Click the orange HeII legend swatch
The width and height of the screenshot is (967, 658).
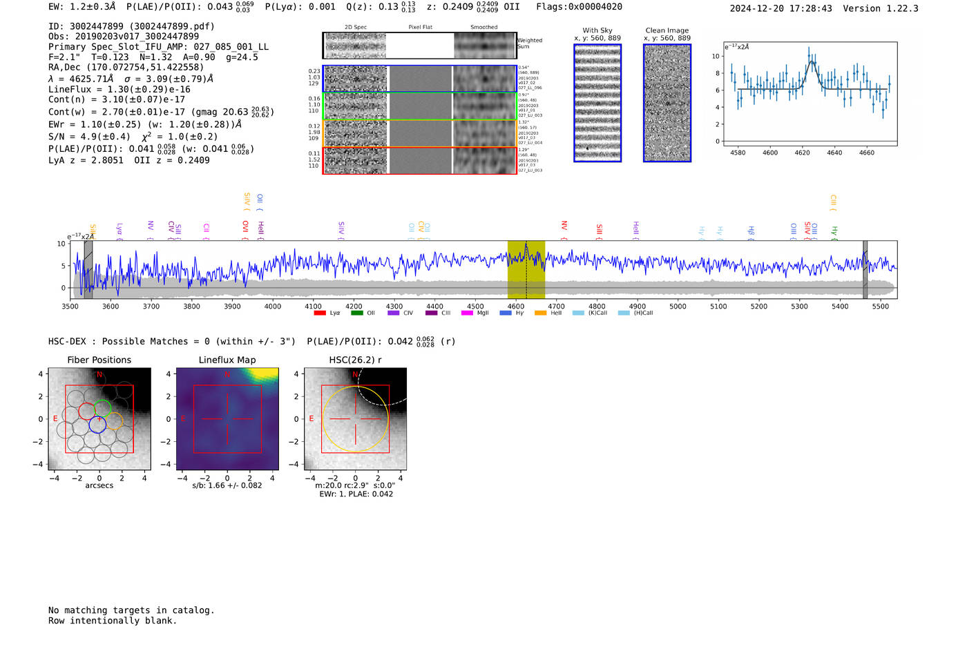point(540,313)
